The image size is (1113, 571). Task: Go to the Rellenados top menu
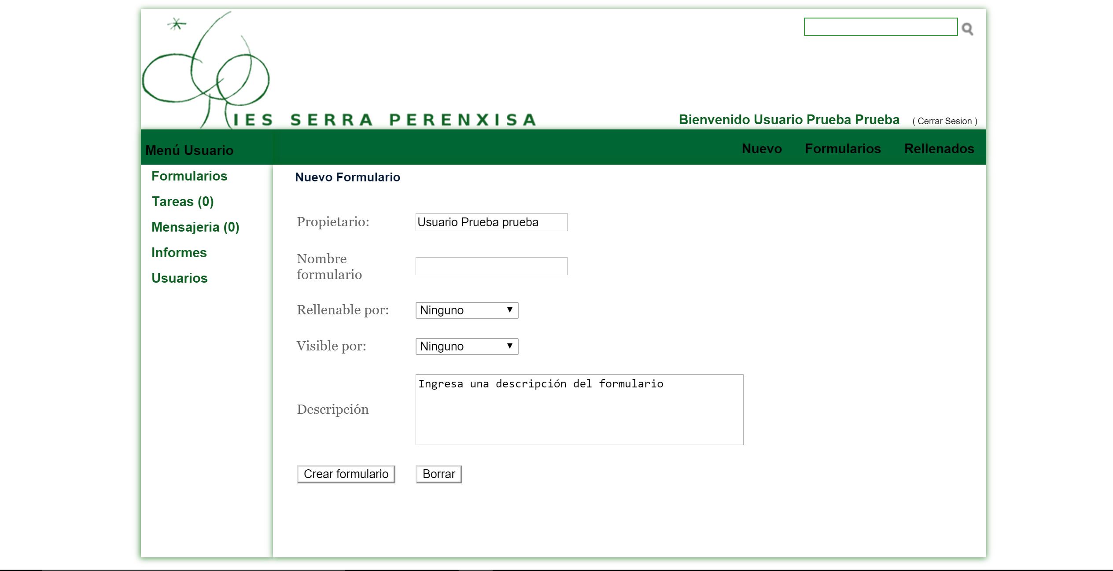click(x=939, y=149)
